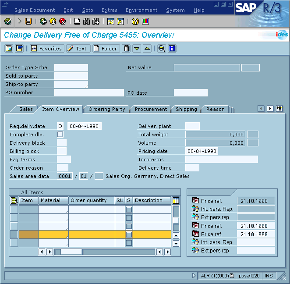This screenshot has width=290, height=284.
Task: Click the rightmost right arrow of the horizontal scrollbar
Action: click(x=168, y=252)
